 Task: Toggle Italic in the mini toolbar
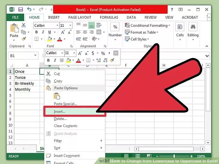coord(55,60)
